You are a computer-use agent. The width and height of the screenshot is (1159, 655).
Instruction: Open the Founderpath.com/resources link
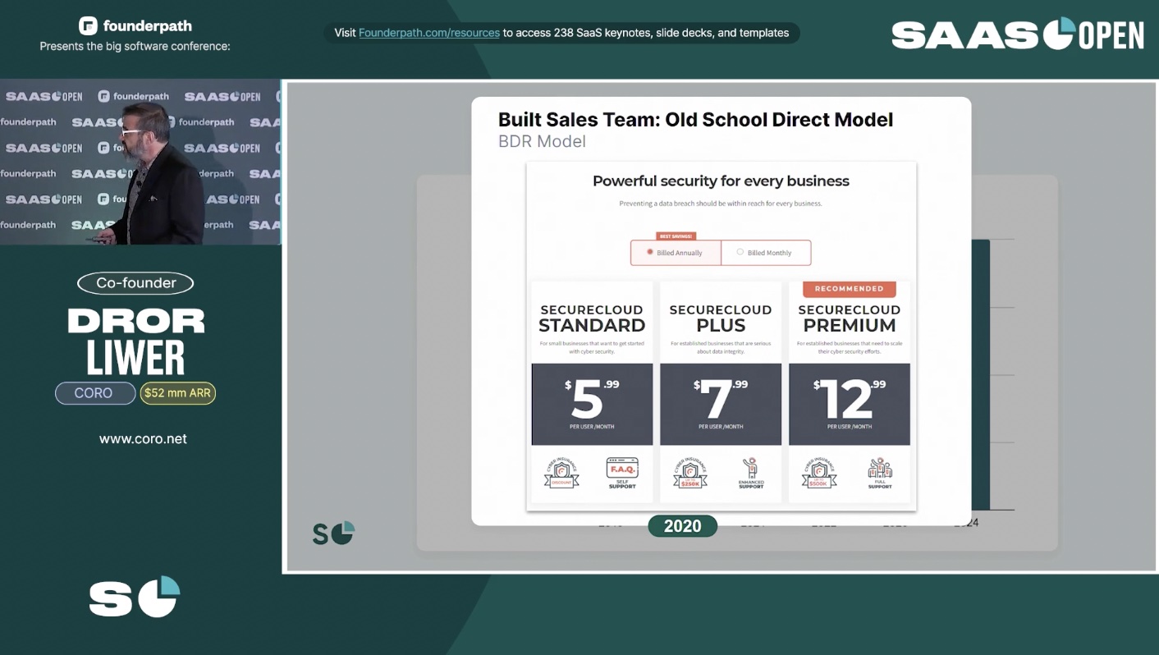click(x=429, y=33)
